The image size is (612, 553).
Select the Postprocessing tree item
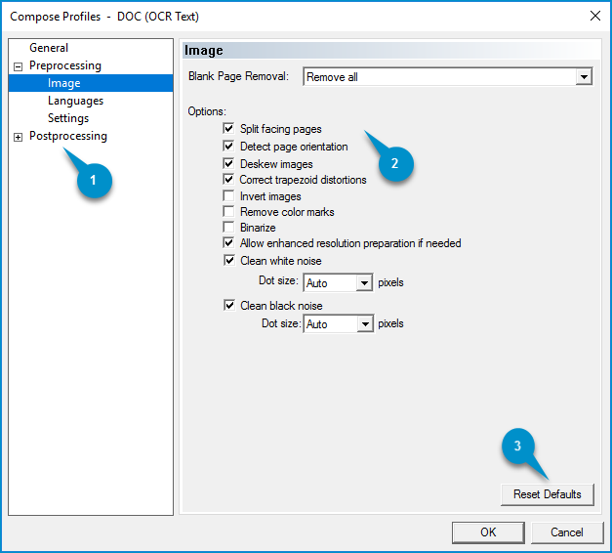pyautogui.click(x=68, y=136)
